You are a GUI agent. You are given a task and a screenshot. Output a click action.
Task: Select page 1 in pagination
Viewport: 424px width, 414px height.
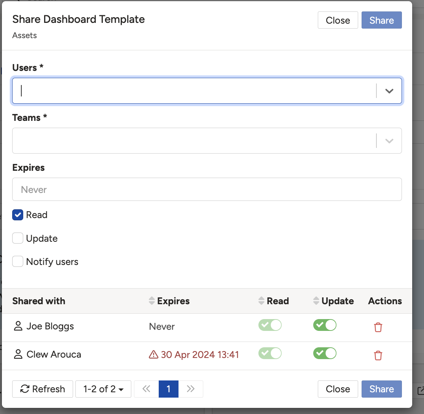(x=169, y=389)
